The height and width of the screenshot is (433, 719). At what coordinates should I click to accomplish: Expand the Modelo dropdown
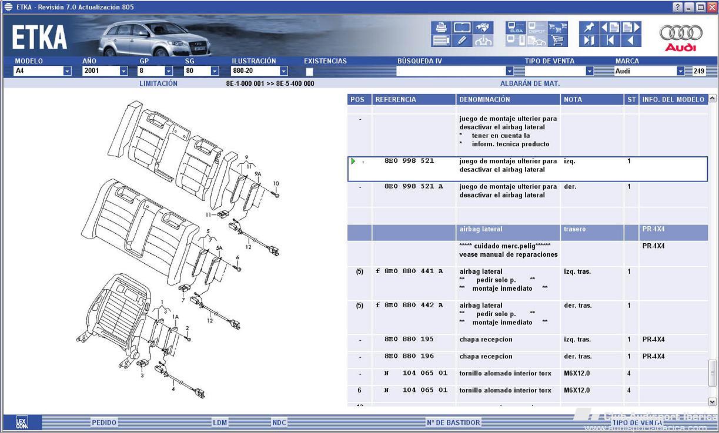coord(67,71)
